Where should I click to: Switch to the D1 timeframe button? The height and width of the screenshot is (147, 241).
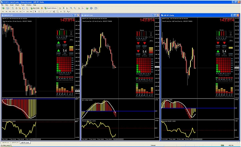[x=24, y=12]
